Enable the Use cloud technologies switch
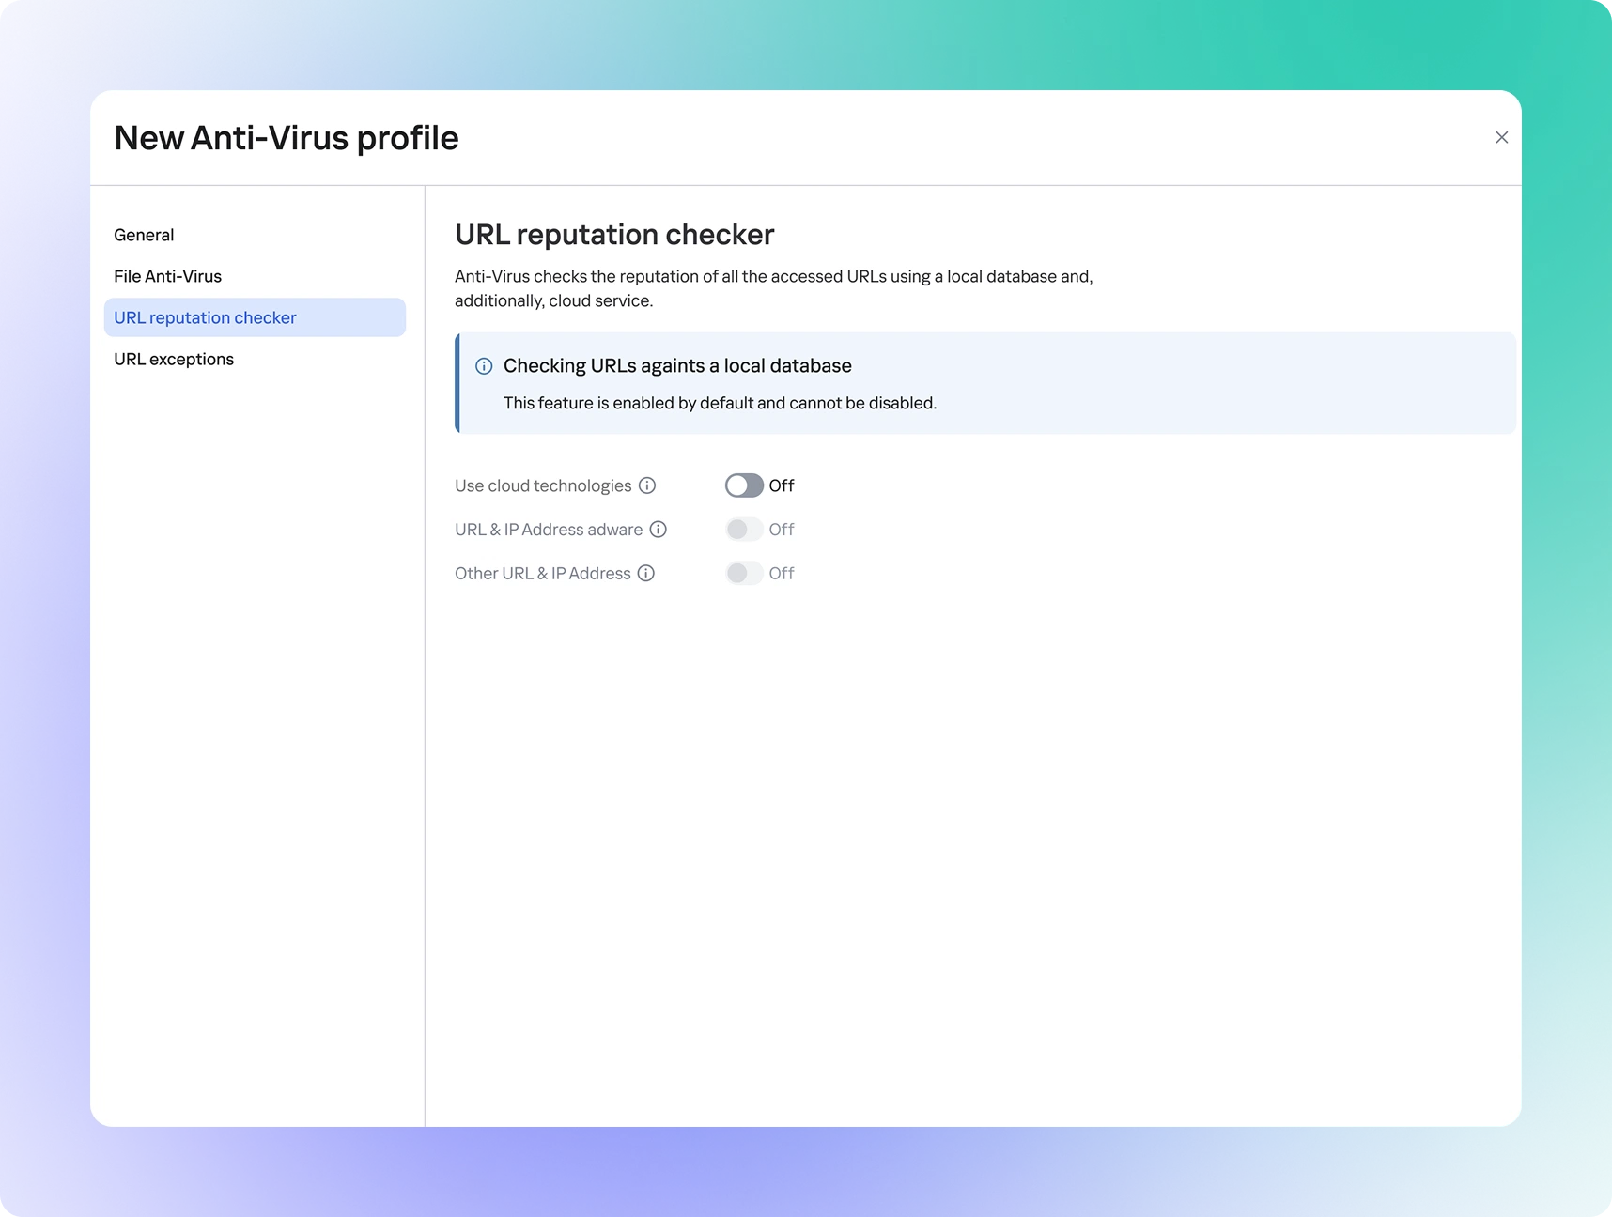 (744, 485)
